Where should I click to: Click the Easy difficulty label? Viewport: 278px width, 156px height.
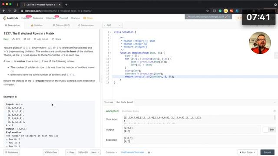point(6,39)
